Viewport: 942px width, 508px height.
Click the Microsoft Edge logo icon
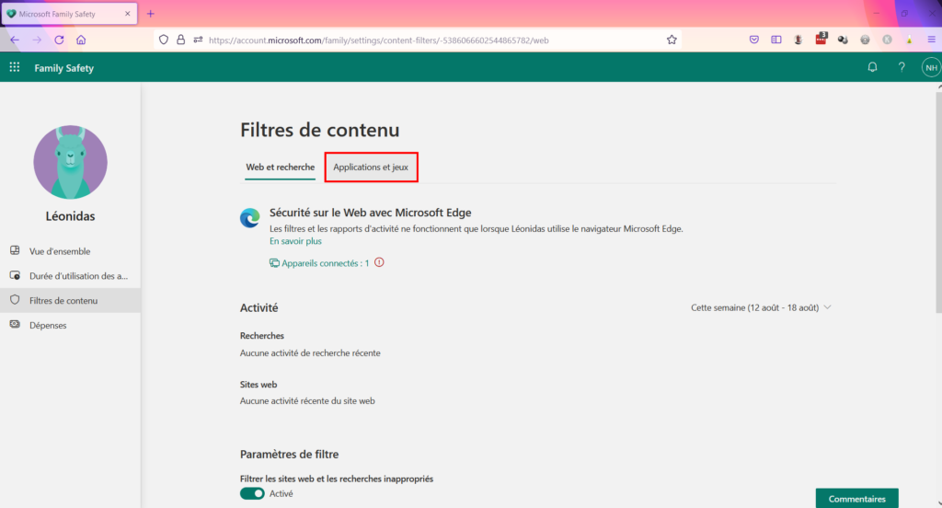tap(250, 217)
